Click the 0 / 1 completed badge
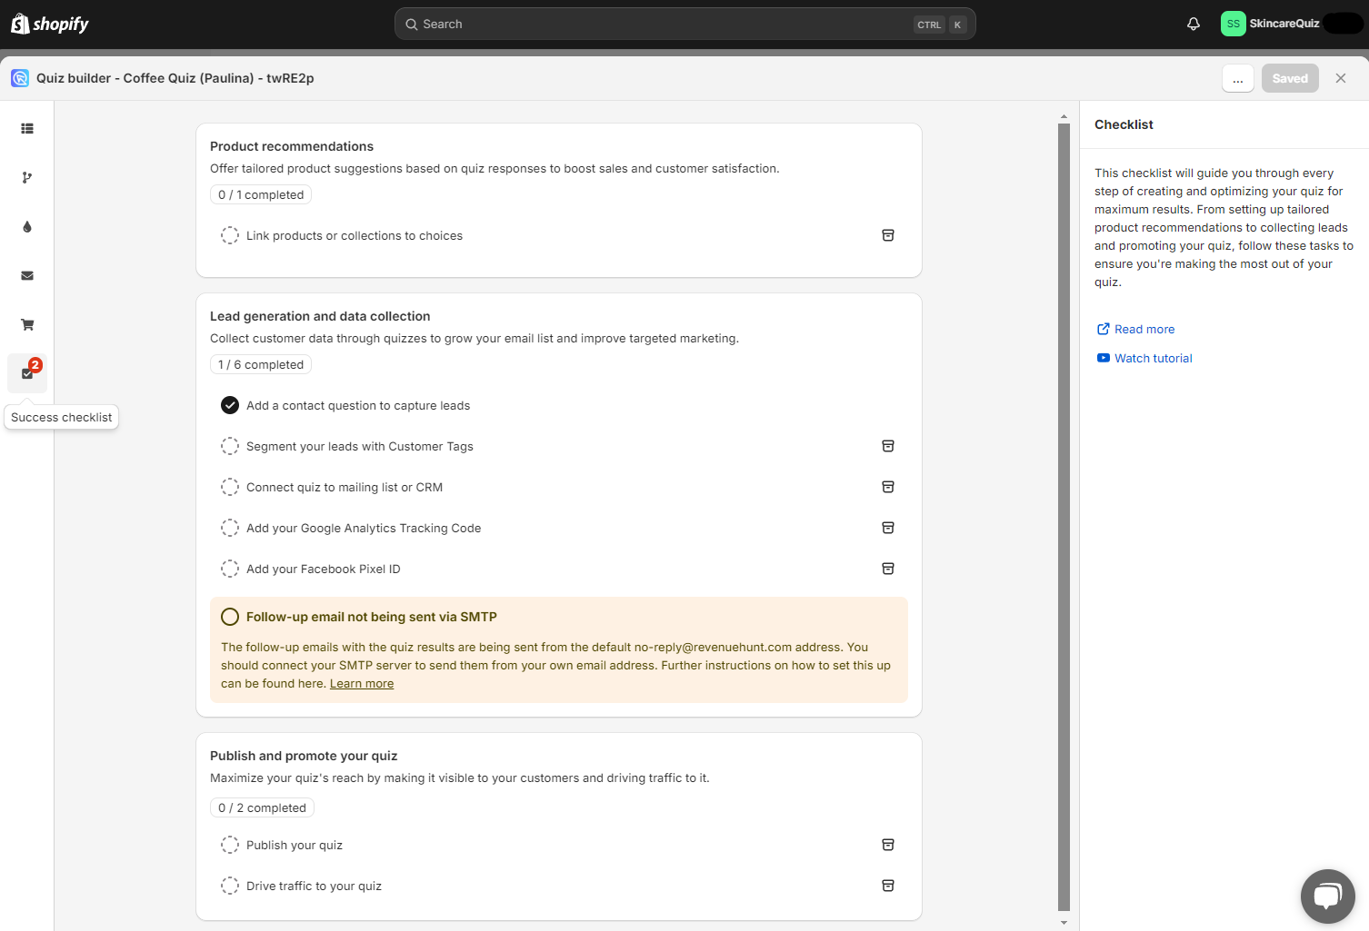Viewport: 1369px width, 931px height. pyautogui.click(x=261, y=194)
